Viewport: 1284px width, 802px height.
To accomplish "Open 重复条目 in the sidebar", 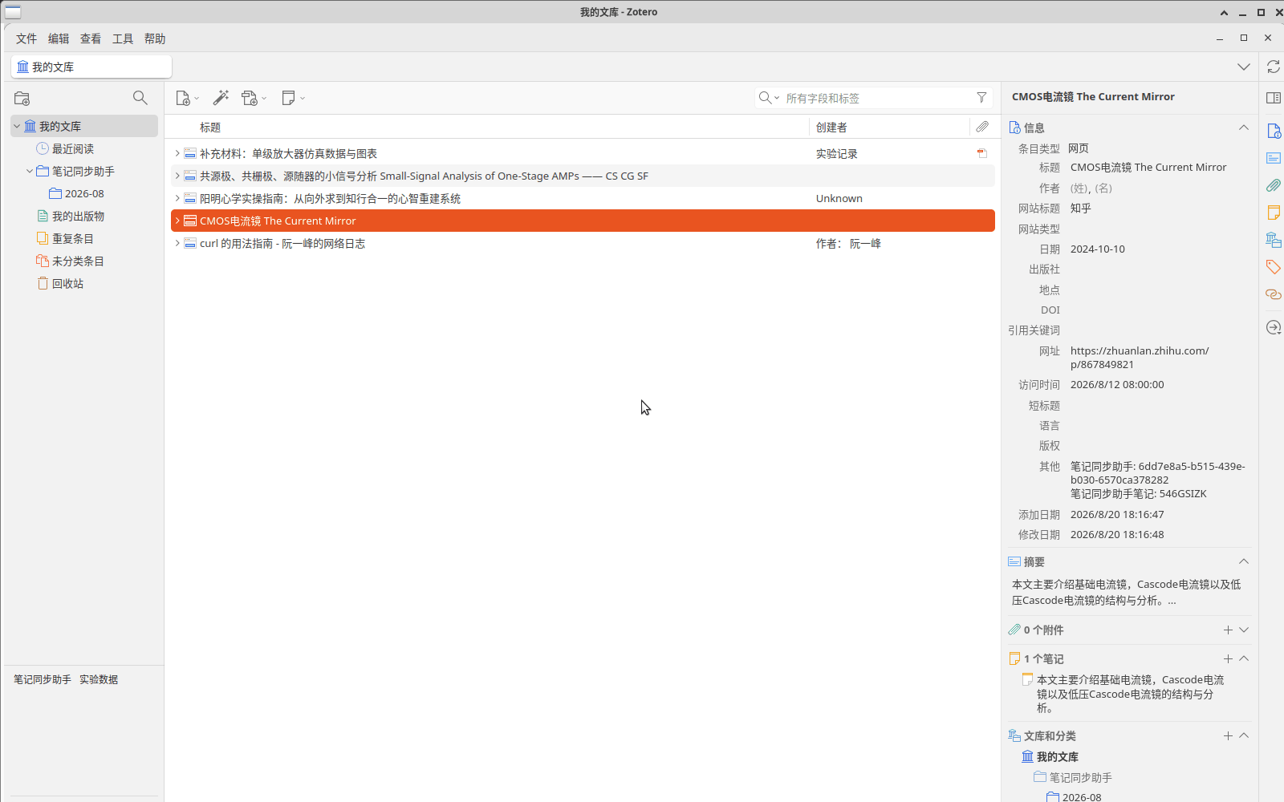I will (73, 238).
